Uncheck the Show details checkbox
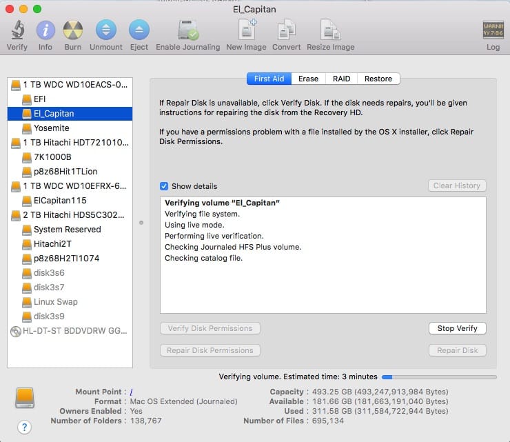This screenshot has width=510, height=442. click(164, 186)
